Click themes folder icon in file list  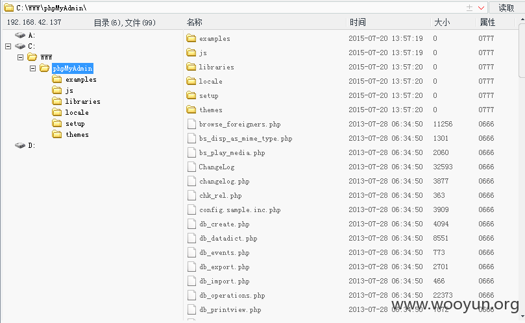coord(191,110)
